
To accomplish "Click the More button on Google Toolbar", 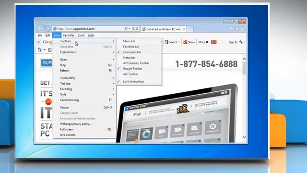I will tap(203, 42).
